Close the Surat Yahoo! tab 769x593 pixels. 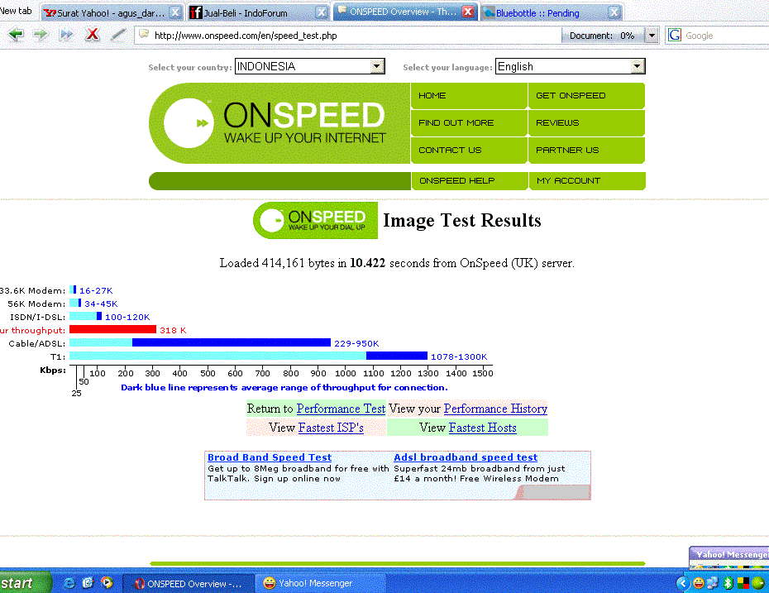[174, 12]
